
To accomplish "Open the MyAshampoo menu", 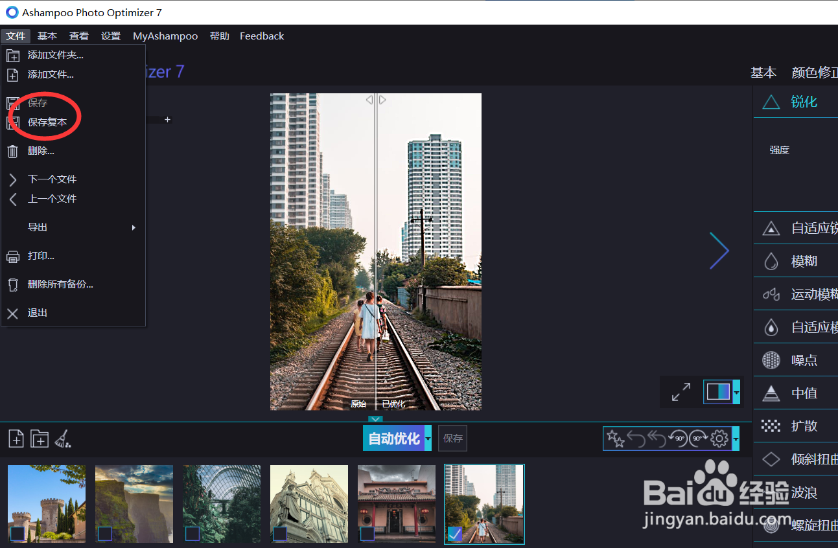I will [x=165, y=36].
